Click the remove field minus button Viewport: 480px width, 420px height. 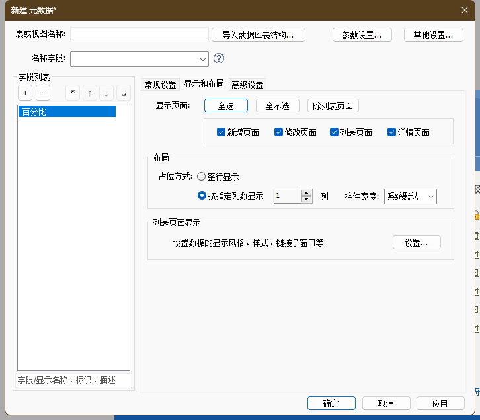point(42,93)
